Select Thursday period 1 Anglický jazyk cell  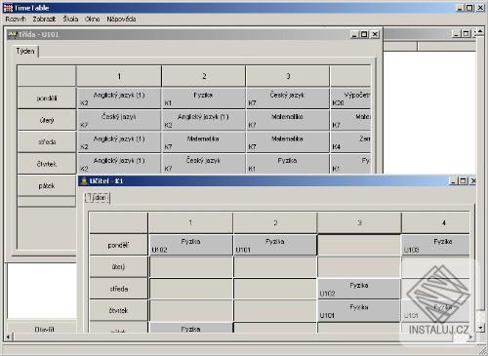[x=119, y=164]
